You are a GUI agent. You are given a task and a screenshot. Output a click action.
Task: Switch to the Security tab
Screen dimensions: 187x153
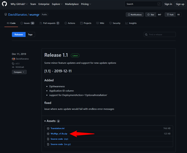click(x=115, y=23)
